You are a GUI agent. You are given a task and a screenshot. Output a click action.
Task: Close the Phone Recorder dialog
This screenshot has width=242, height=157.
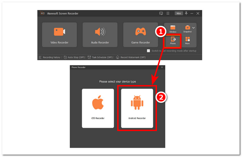pyautogui.click(x=162, y=67)
